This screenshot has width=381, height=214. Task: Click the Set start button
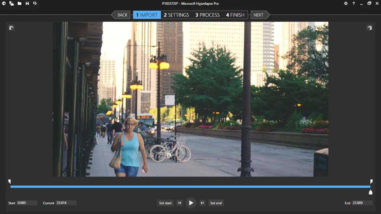[165, 203]
